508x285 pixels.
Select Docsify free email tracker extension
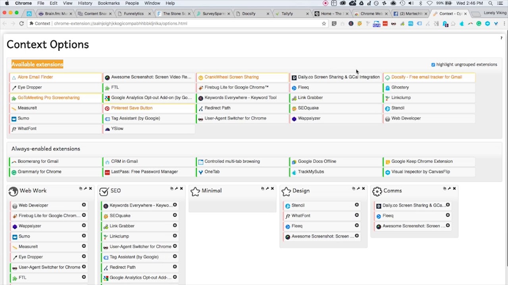pyautogui.click(x=429, y=77)
